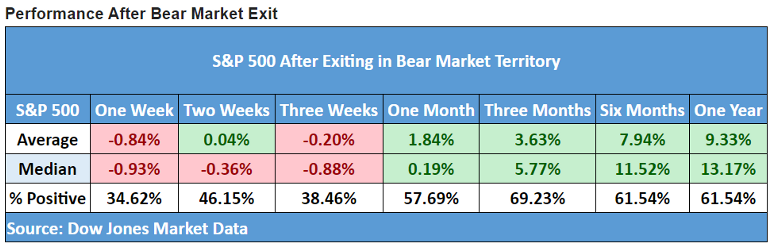Viewport: 773px width, 243px height.
Task: Click the 13.17% median one year cell
Action: [728, 169]
